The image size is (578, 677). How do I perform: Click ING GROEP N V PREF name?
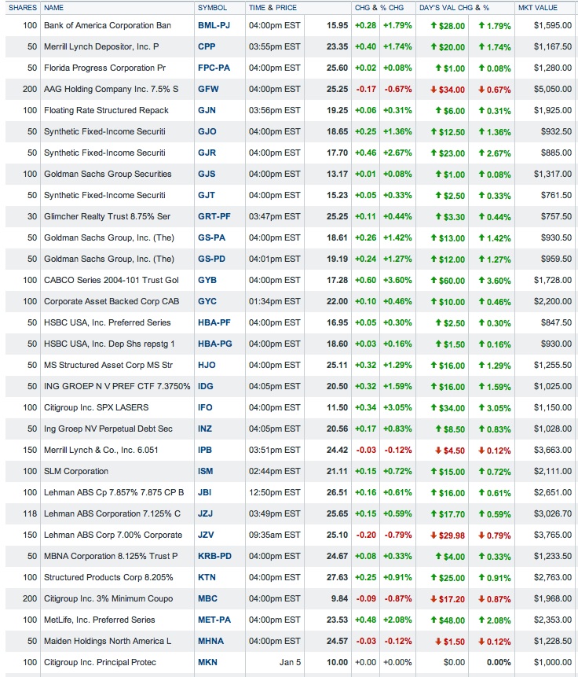tap(117, 386)
